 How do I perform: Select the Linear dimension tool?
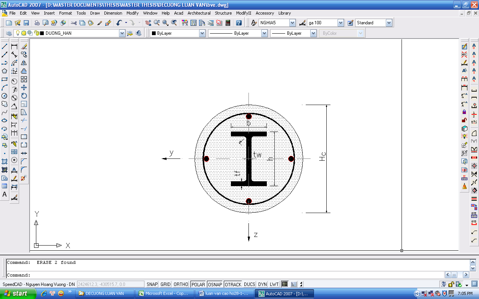pyautogui.click(x=14, y=47)
